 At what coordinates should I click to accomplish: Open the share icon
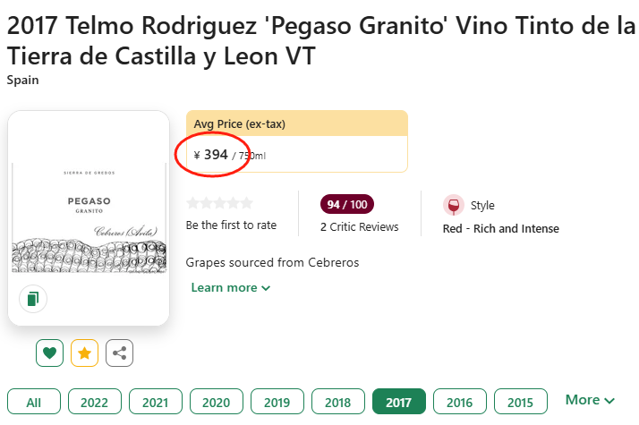click(120, 353)
